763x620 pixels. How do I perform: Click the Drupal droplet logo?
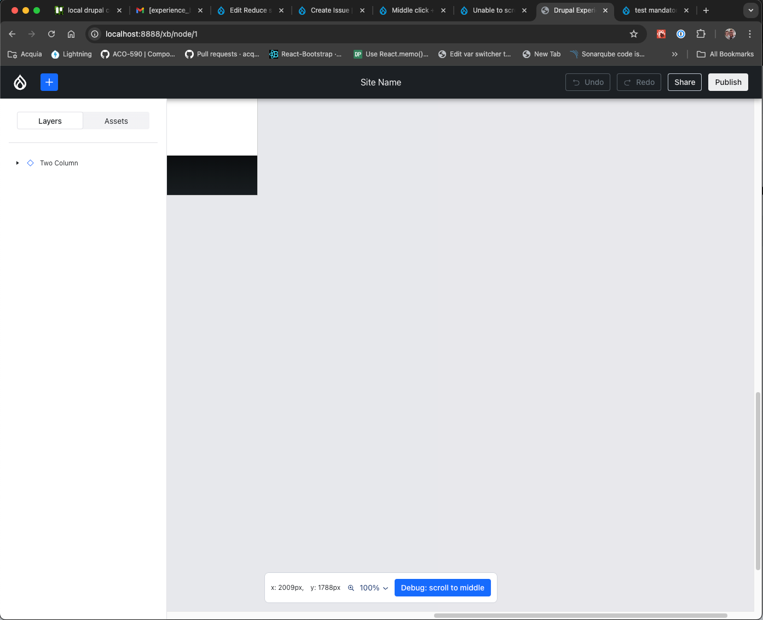tap(20, 82)
